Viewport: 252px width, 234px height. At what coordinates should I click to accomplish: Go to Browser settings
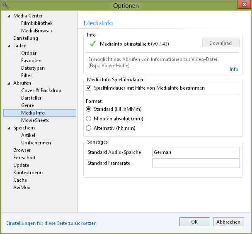(x=22, y=150)
